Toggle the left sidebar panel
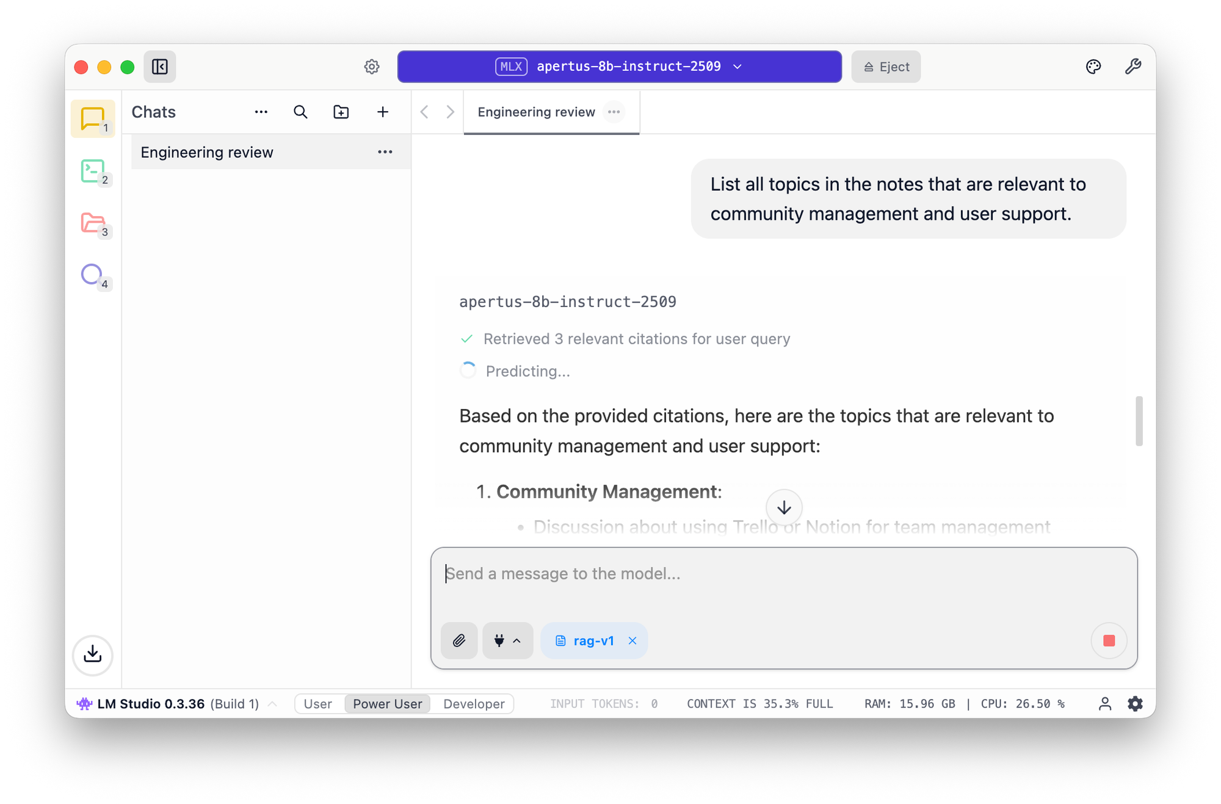This screenshot has height=804, width=1221. (160, 67)
